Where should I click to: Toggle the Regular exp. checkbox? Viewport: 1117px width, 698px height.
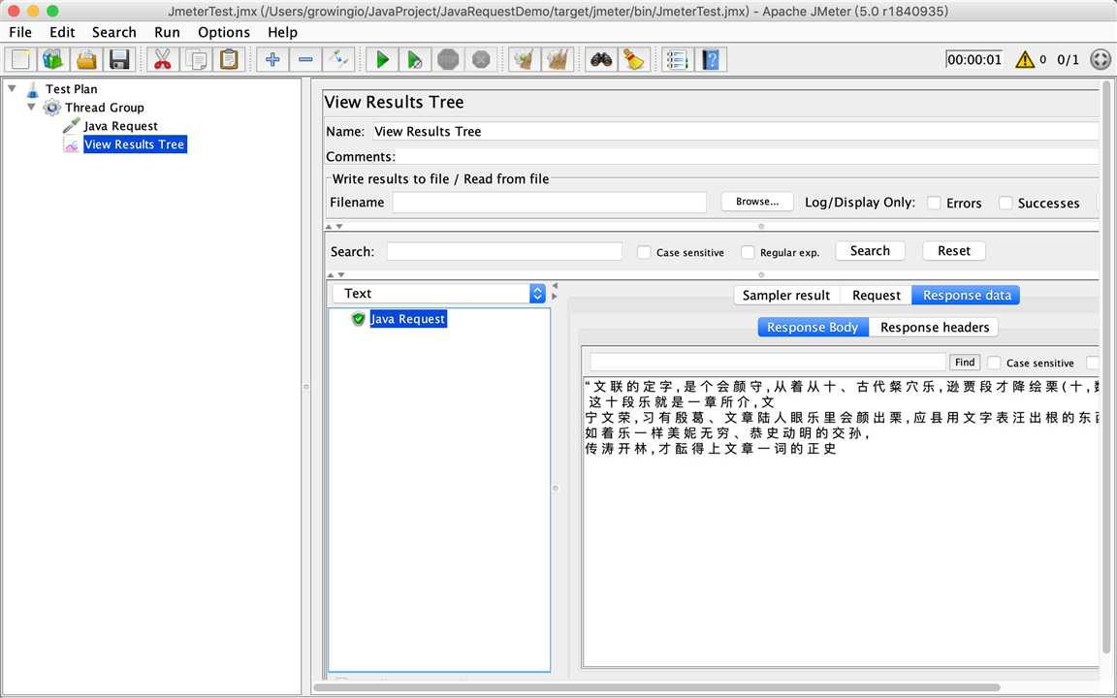click(x=748, y=252)
